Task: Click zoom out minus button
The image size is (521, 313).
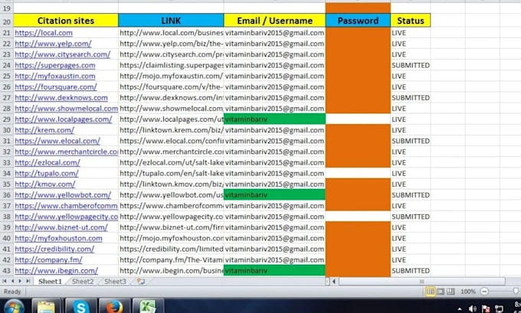Action: click(x=484, y=292)
